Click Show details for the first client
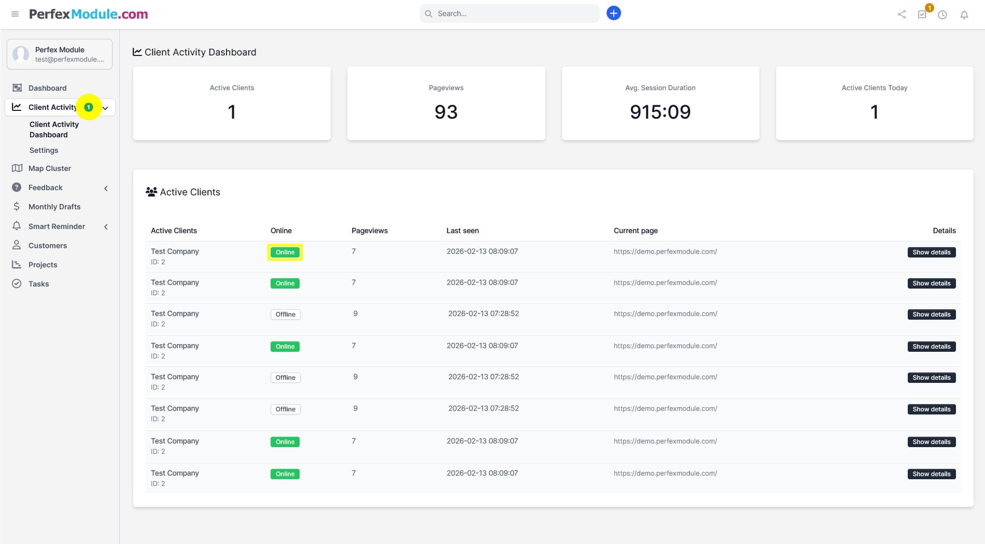This screenshot has width=985, height=544. (931, 252)
